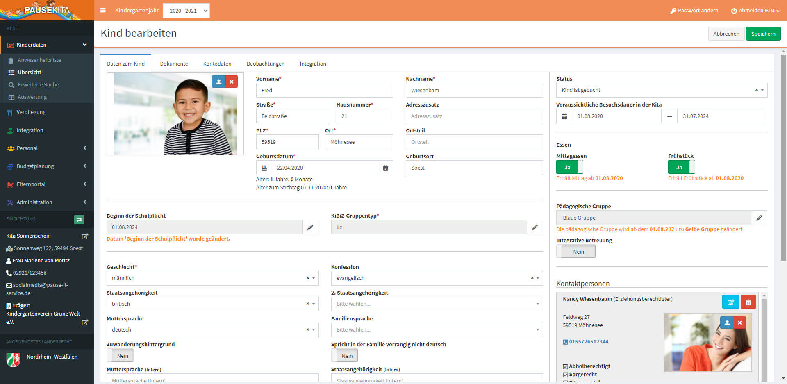
Task: Open the Konfession dropdown
Action: [437, 278]
